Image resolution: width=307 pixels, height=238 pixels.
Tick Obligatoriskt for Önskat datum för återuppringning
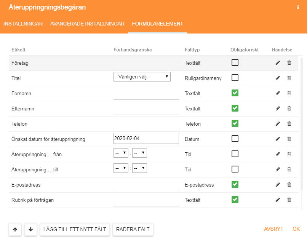tap(235, 139)
